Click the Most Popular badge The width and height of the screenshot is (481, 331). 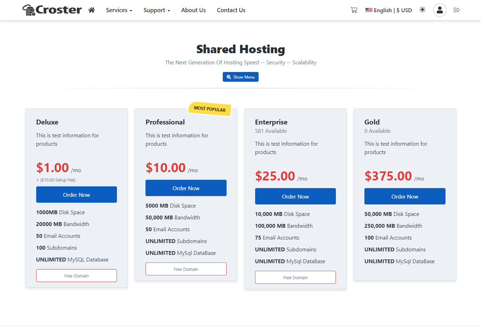pyautogui.click(x=210, y=109)
